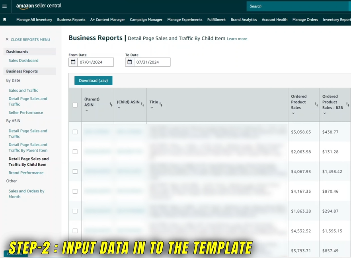Open Sales and Orders by Month

click(26, 194)
